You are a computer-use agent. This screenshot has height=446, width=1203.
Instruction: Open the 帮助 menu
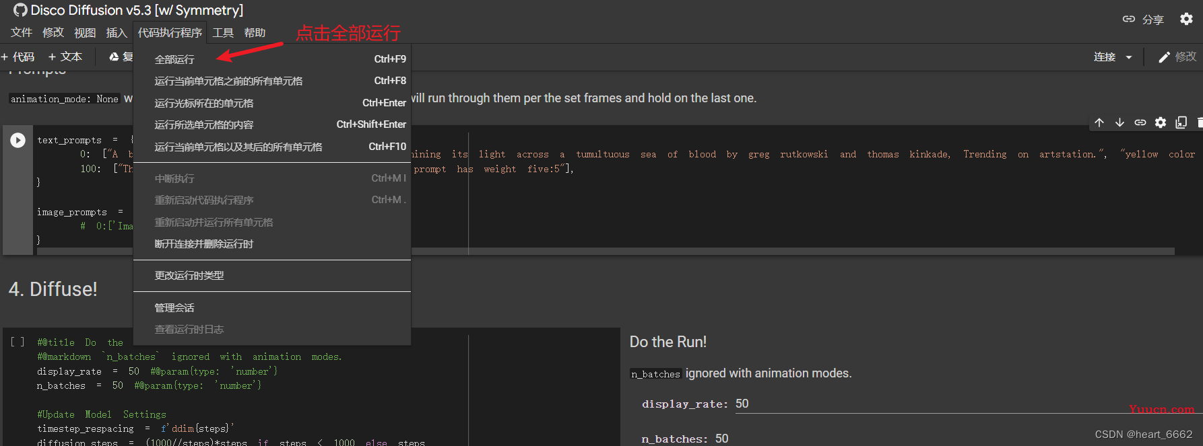tap(255, 32)
